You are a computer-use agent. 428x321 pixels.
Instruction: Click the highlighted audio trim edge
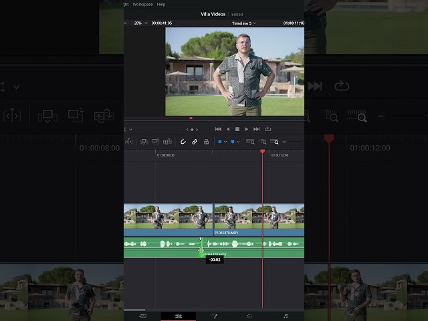[x=201, y=247]
